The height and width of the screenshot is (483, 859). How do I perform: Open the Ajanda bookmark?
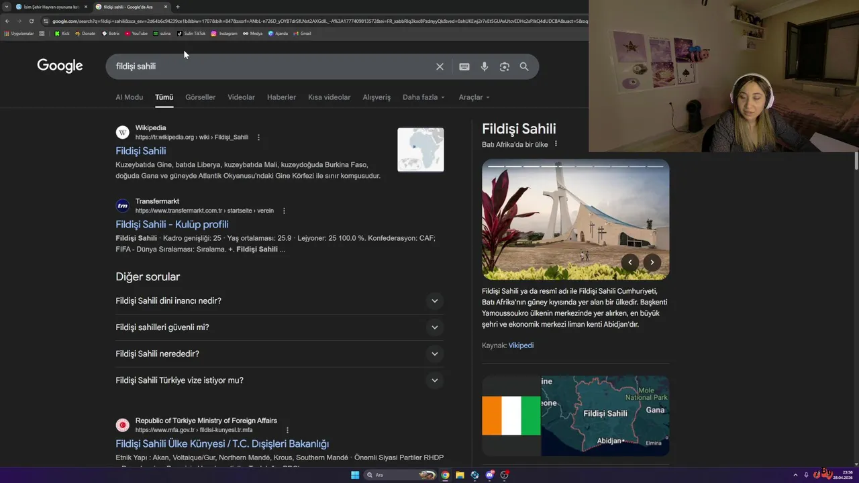tap(278, 33)
